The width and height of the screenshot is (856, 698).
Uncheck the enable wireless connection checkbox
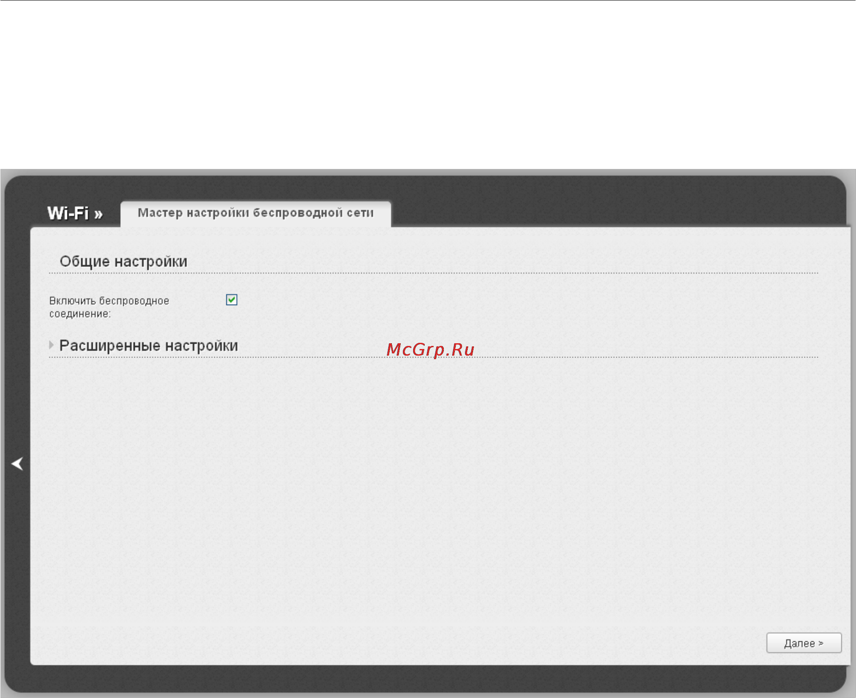coord(232,300)
